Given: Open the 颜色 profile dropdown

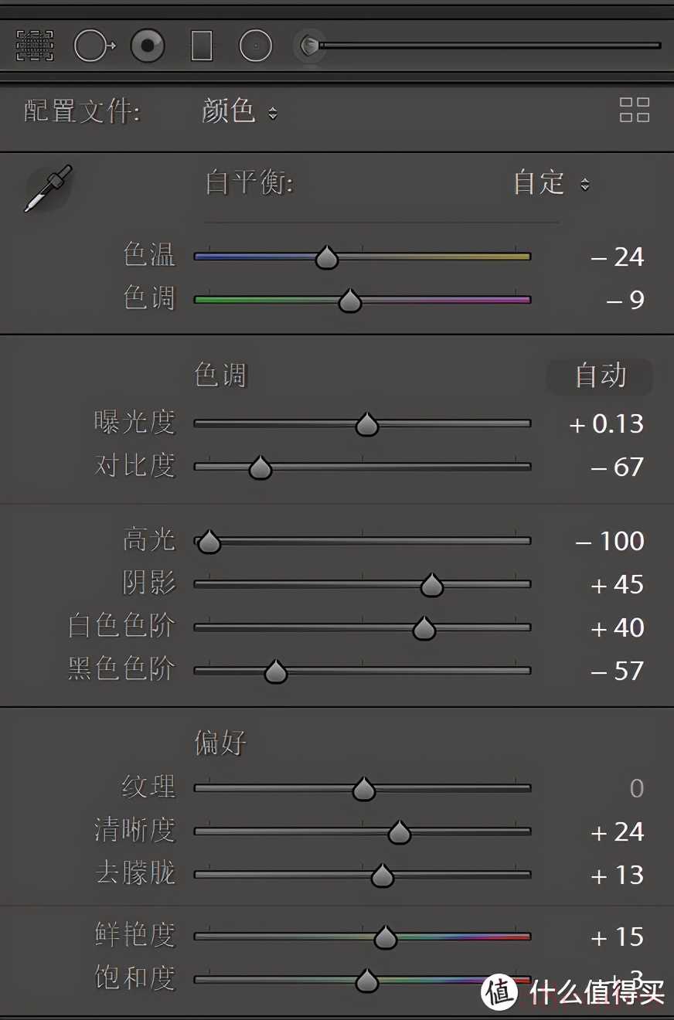Looking at the screenshot, I should point(239,112).
